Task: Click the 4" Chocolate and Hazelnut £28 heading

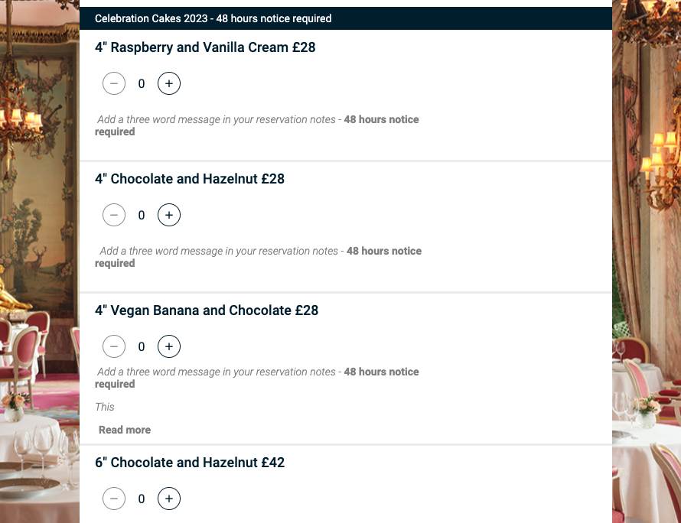Action: (190, 179)
